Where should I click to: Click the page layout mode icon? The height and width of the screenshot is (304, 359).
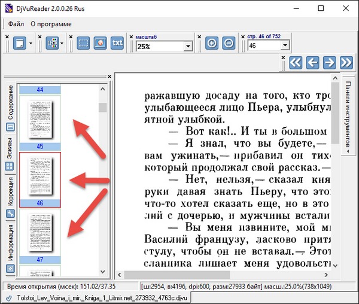tap(19, 43)
